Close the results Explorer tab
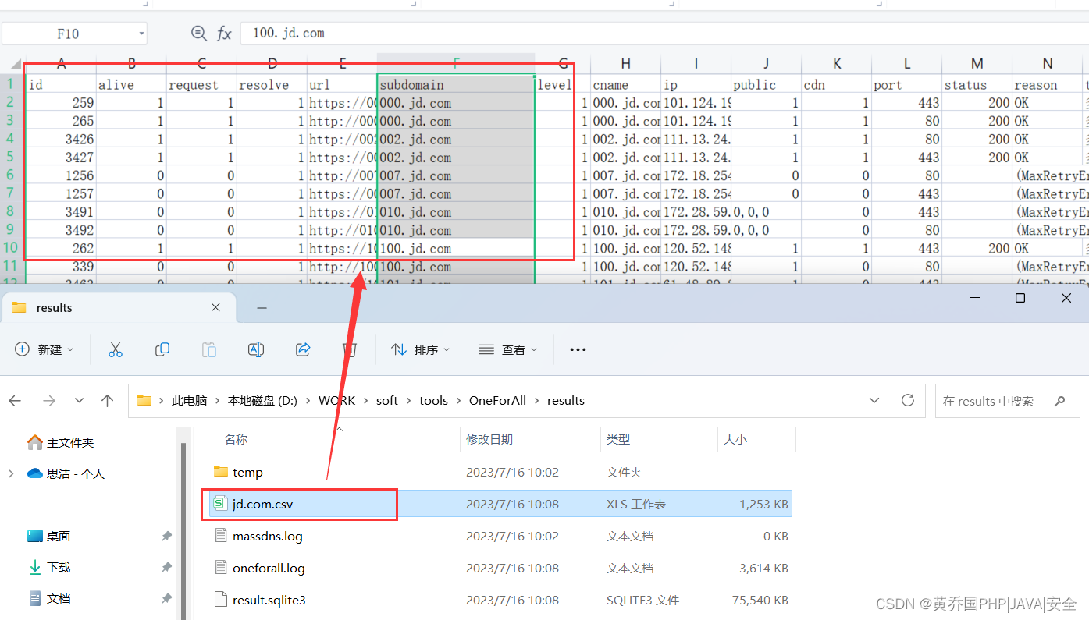Image resolution: width=1089 pixels, height=620 pixels. [x=215, y=307]
